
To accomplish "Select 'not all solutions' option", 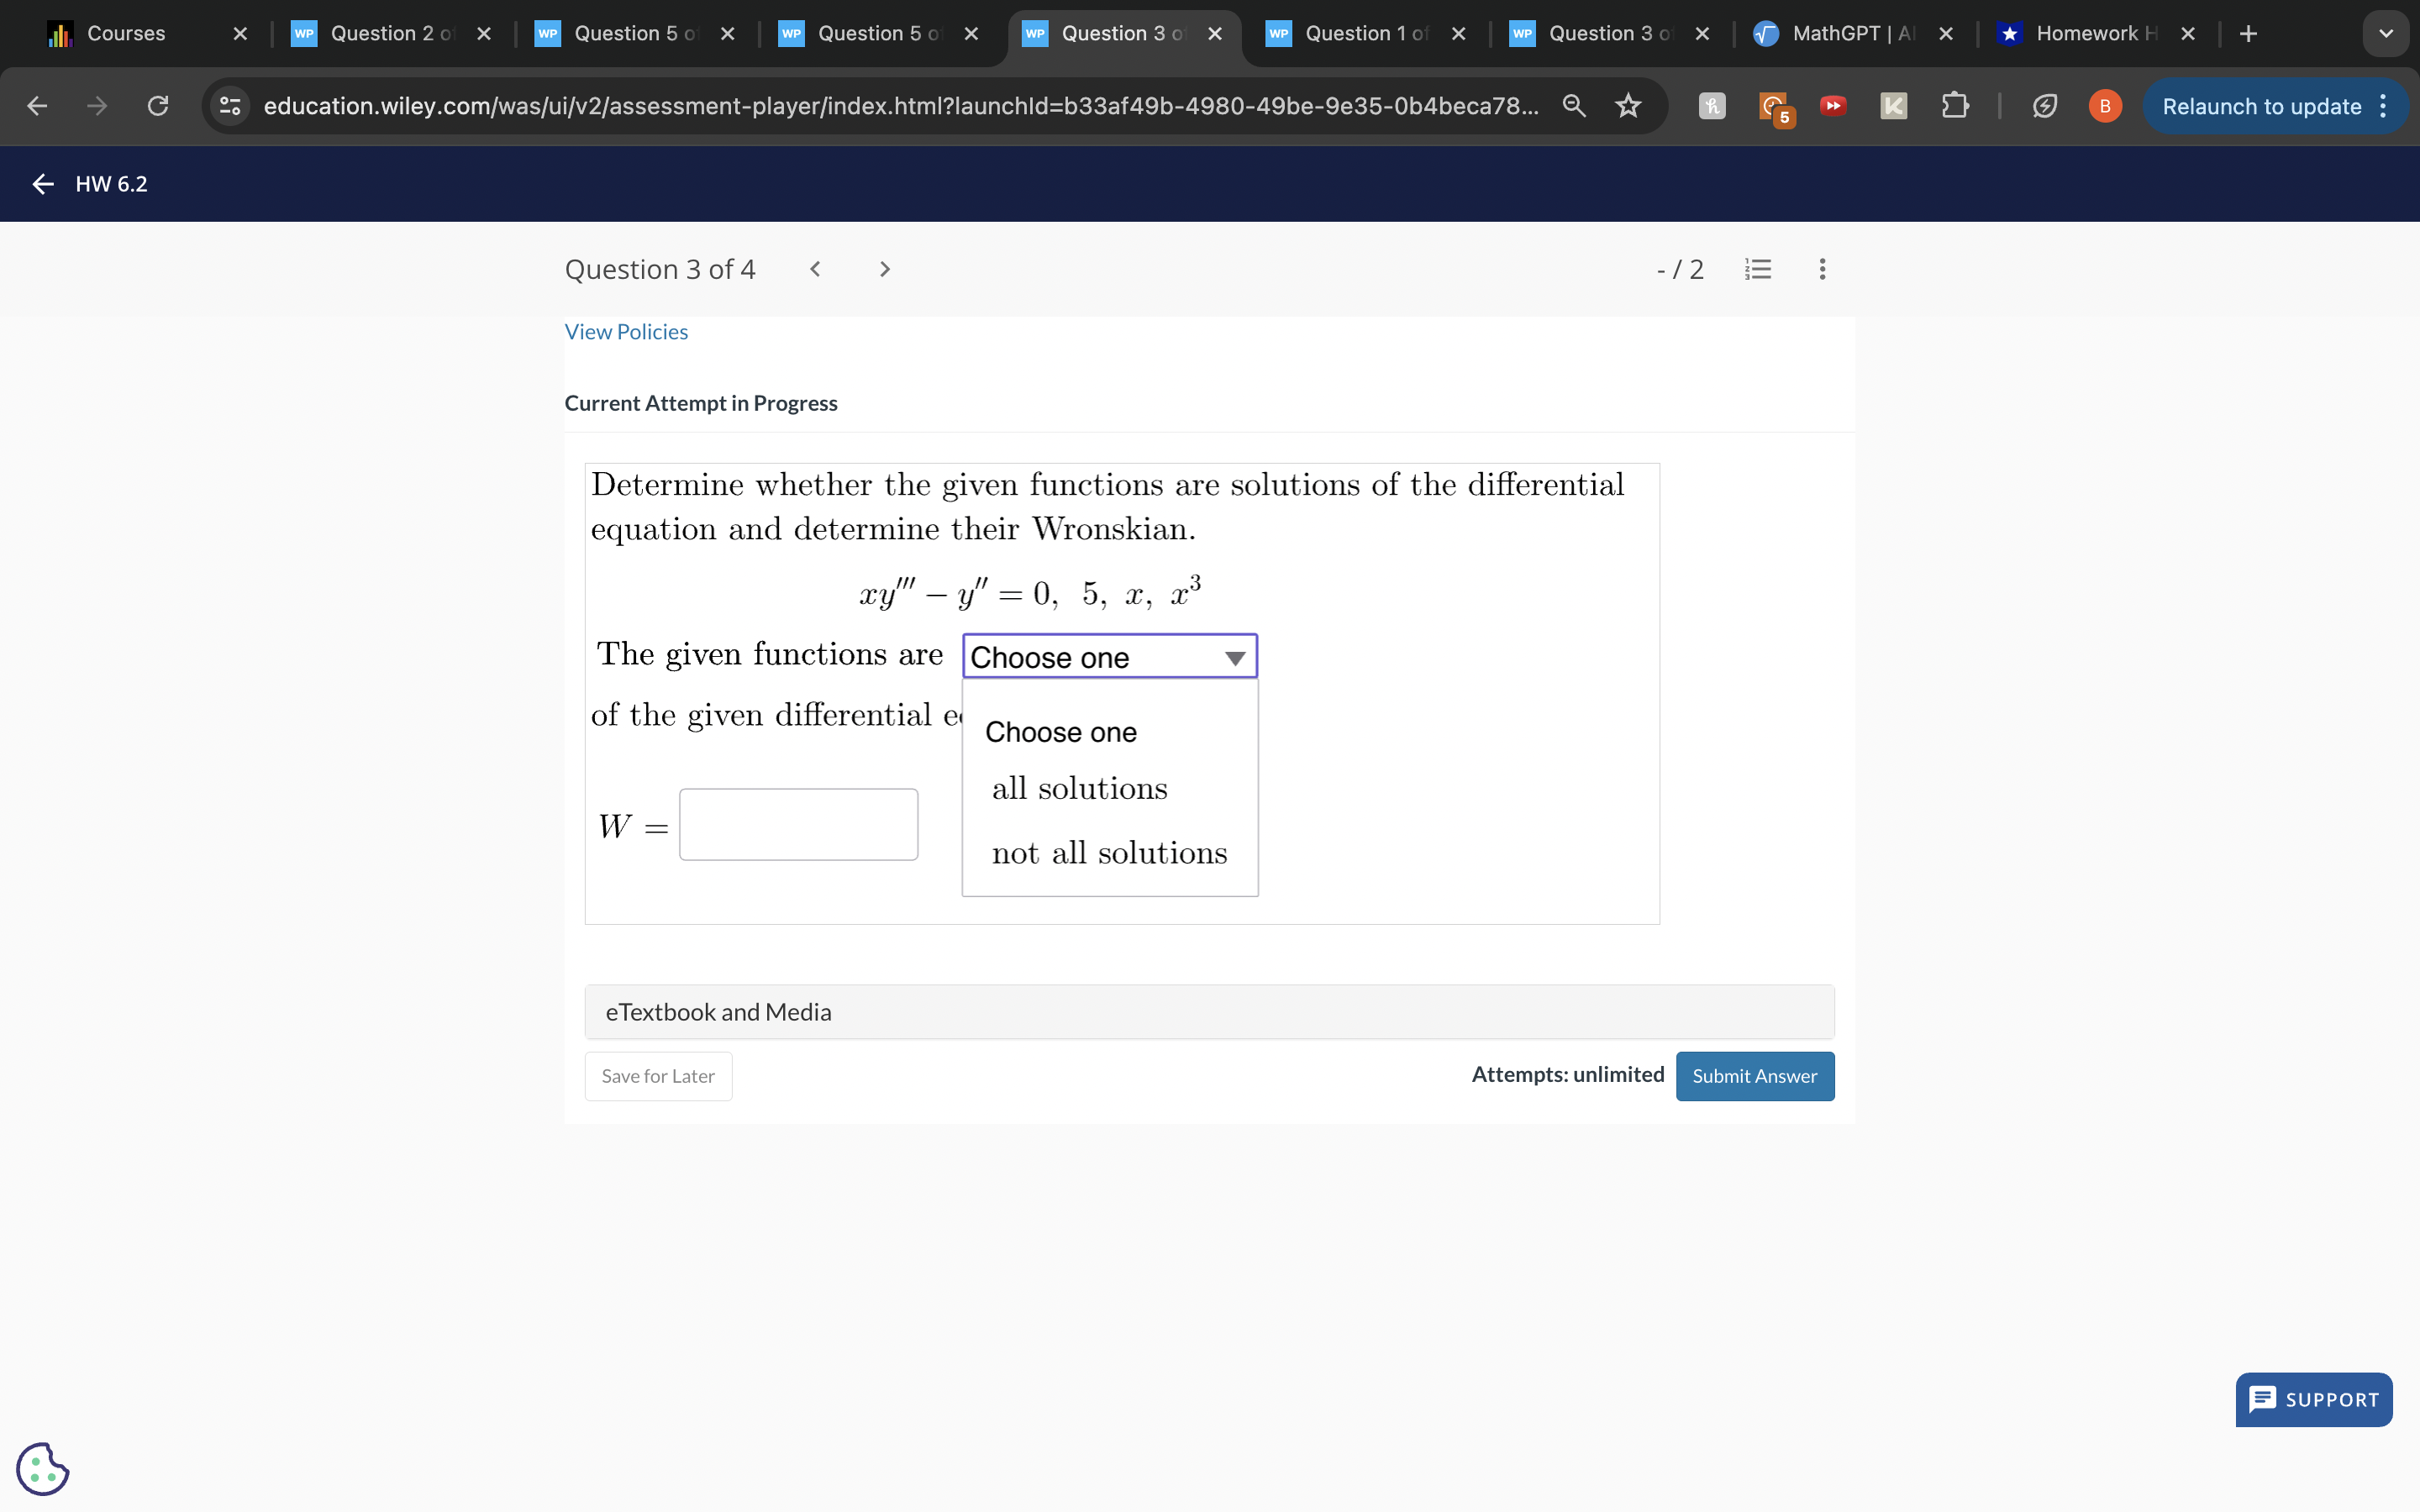I will pyautogui.click(x=1107, y=852).
